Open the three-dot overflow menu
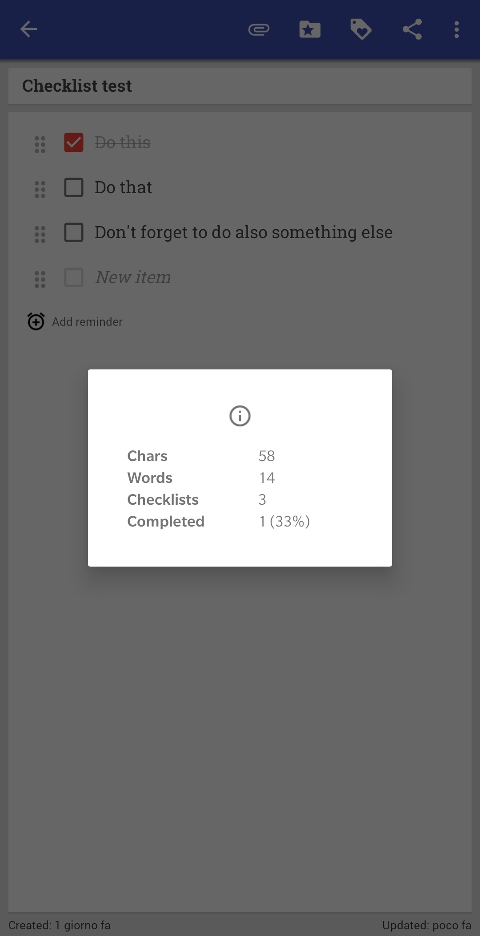This screenshot has width=480, height=936. tap(456, 29)
